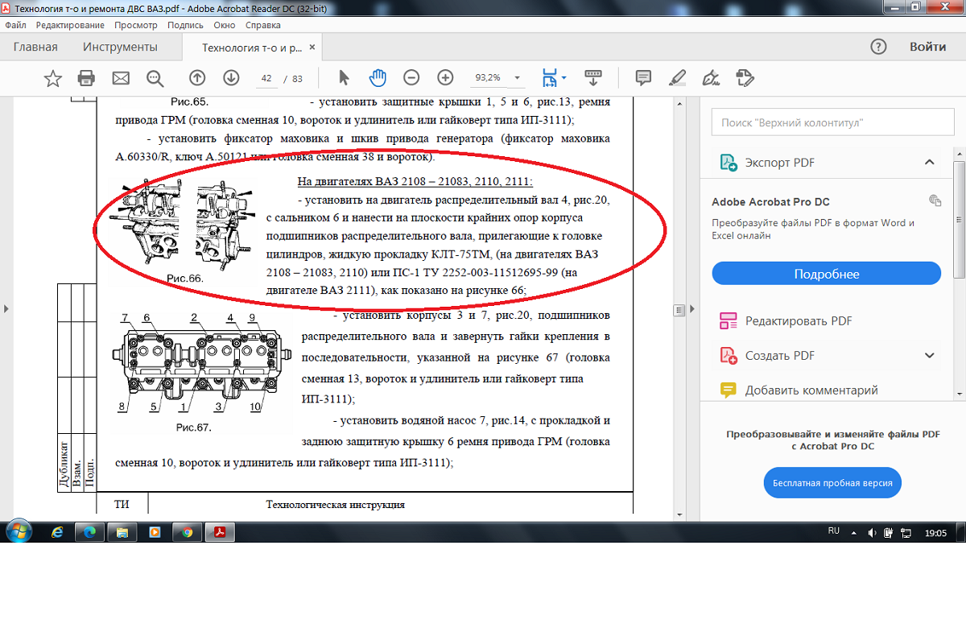Click the envelope icon to email file
The height and width of the screenshot is (636, 966).
121,78
